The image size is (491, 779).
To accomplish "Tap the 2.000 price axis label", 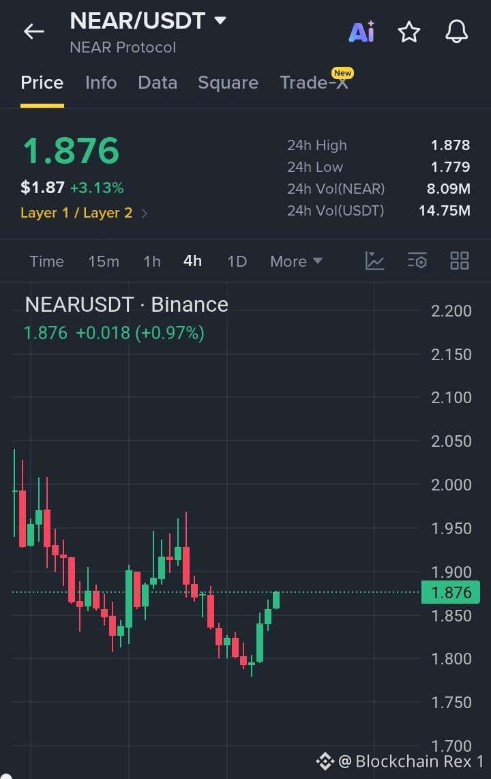I will click(x=451, y=485).
